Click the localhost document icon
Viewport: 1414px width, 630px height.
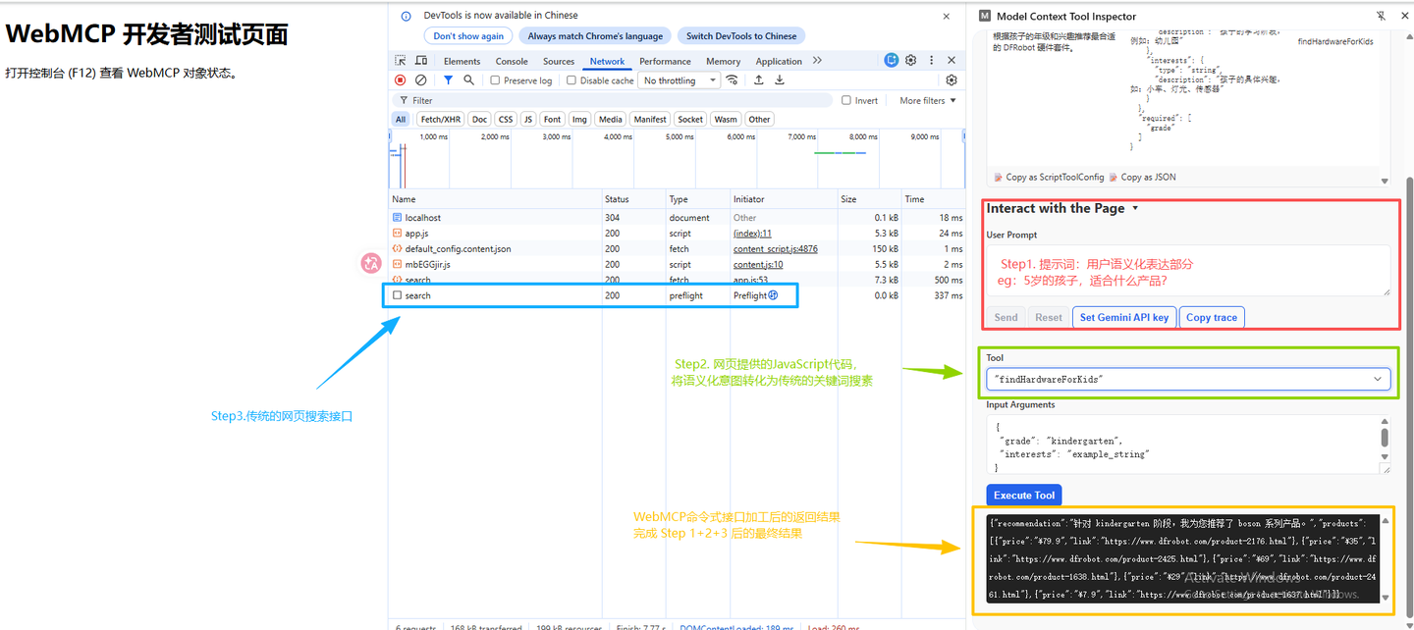tap(397, 218)
